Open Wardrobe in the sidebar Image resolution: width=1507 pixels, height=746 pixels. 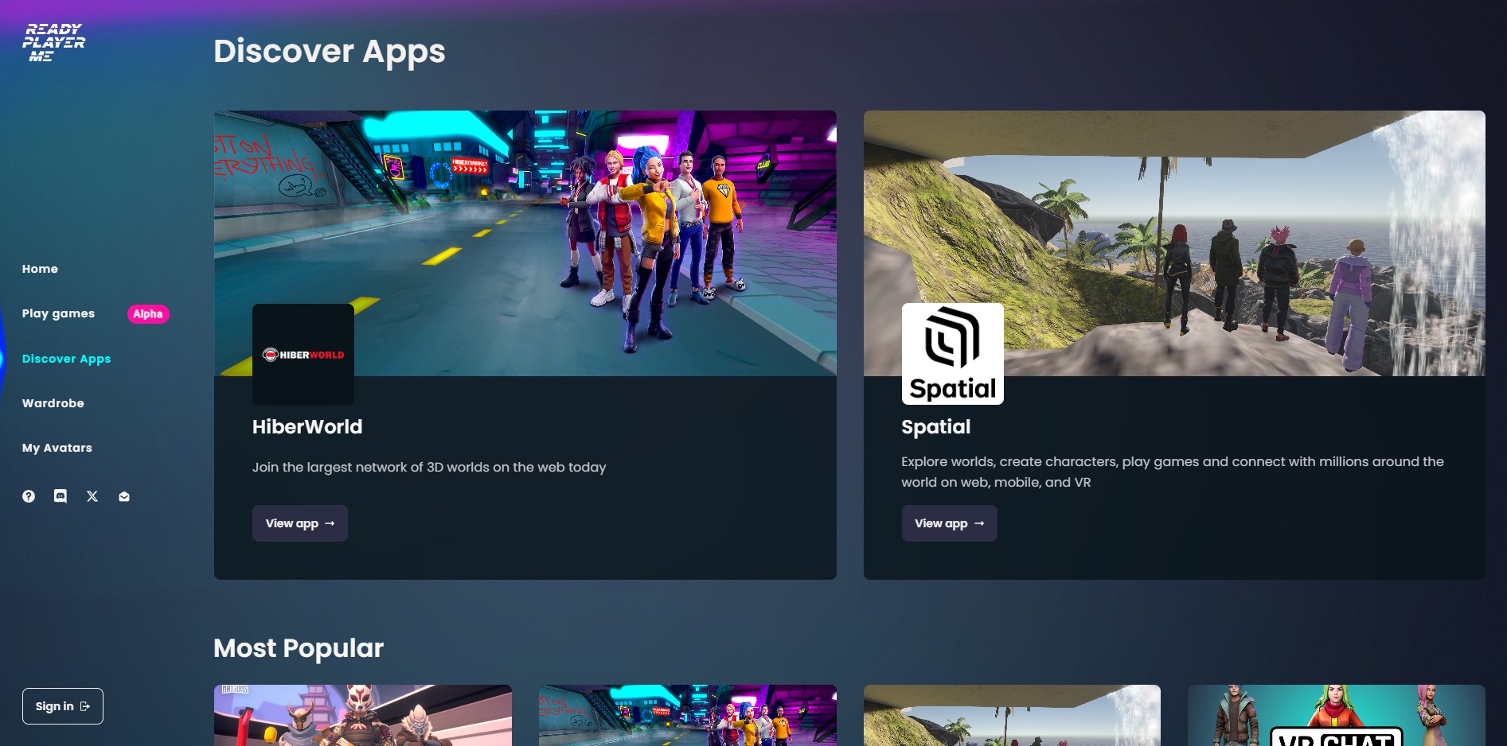53,403
